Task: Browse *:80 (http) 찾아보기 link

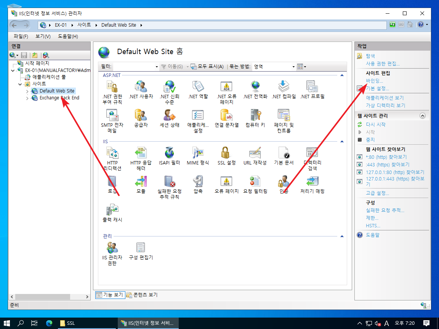Action: click(386, 157)
